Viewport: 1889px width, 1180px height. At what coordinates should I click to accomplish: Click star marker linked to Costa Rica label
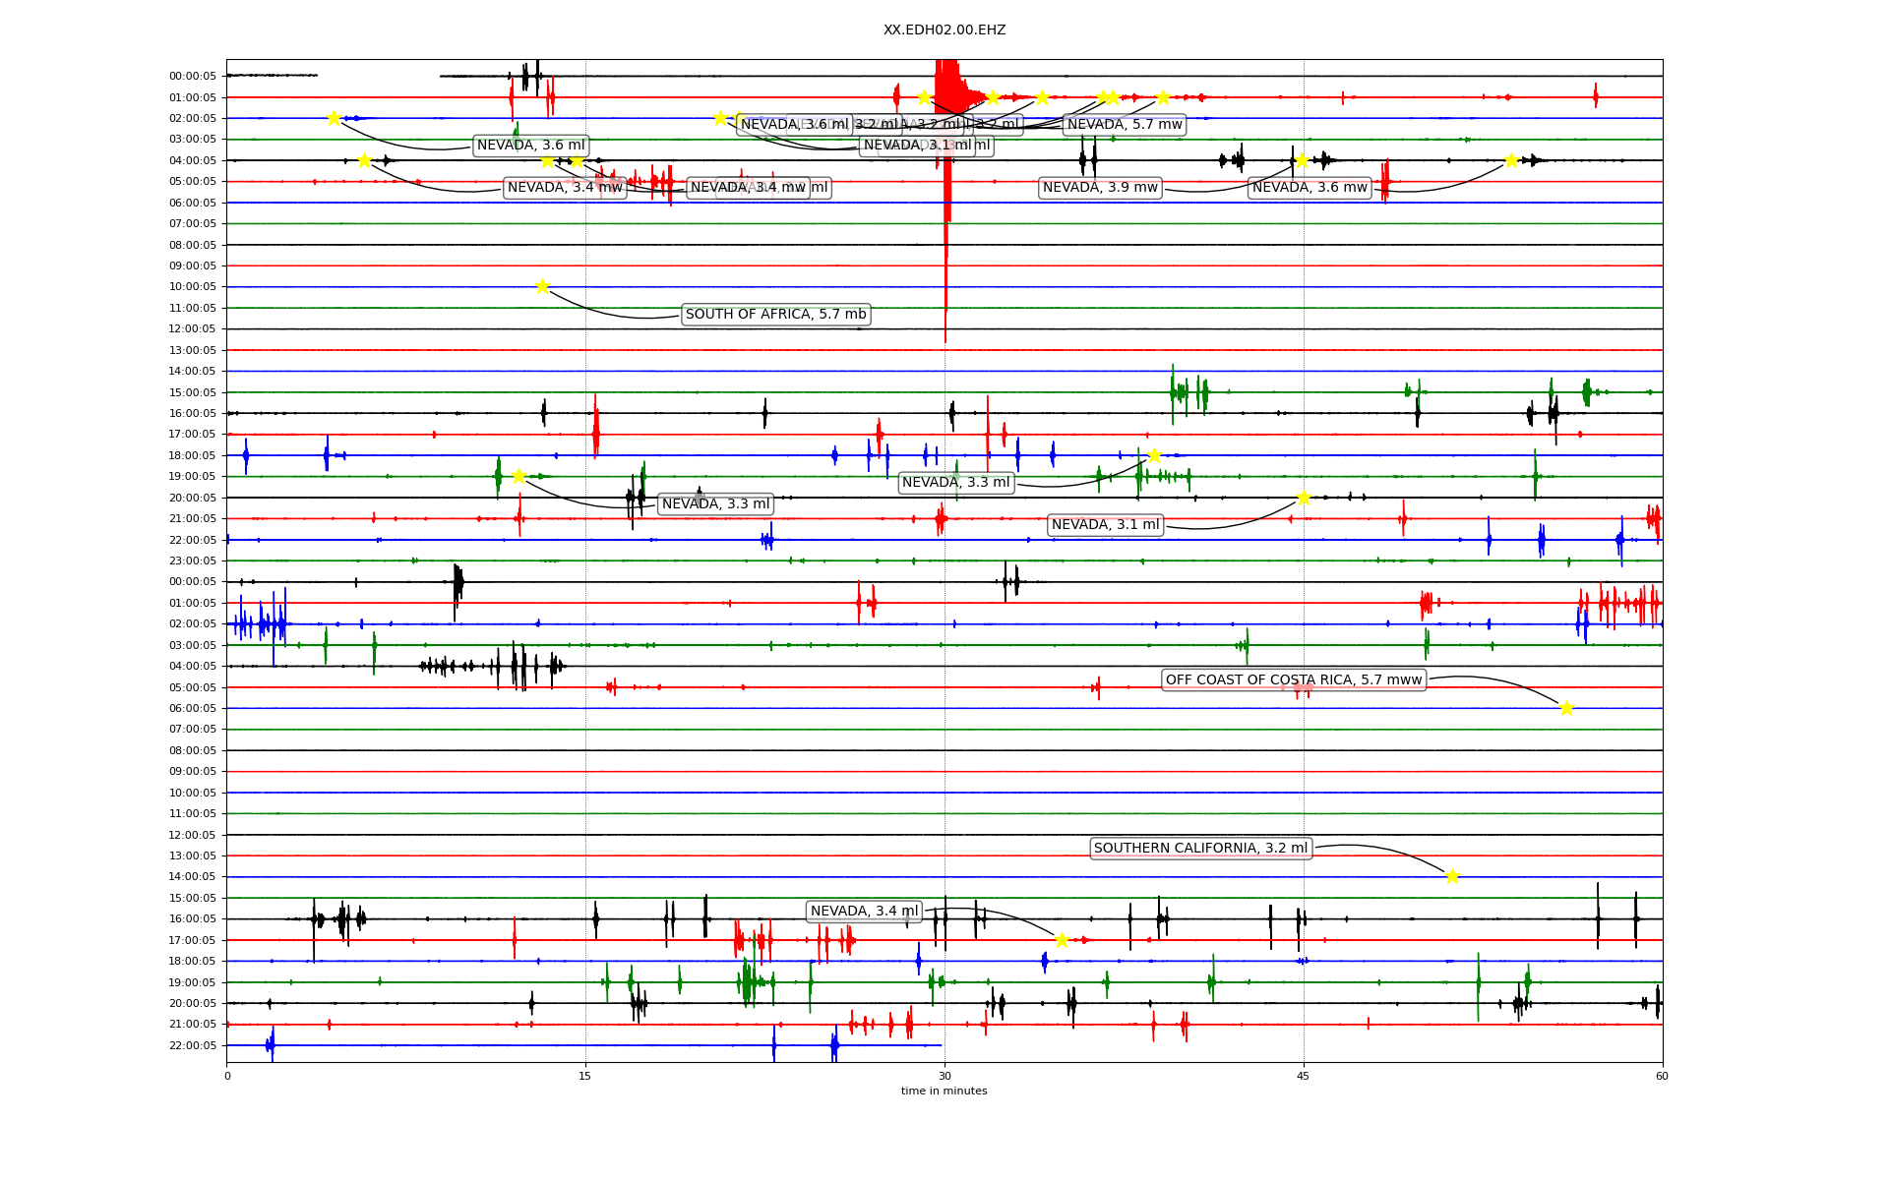pyautogui.click(x=1566, y=708)
